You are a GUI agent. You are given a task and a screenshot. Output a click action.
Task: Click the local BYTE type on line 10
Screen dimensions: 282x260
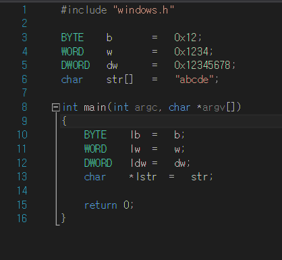click(95, 135)
